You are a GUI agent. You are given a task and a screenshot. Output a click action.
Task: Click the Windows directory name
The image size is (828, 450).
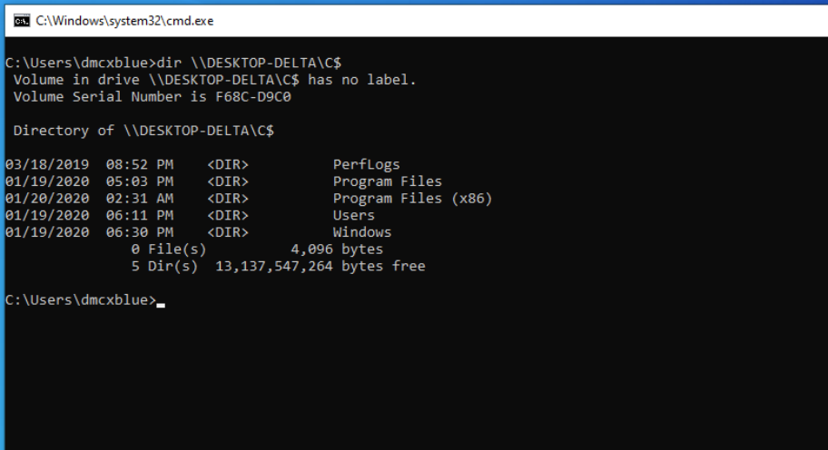(361, 232)
